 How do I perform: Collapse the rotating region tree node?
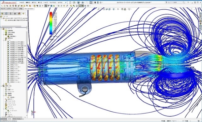coord(4,34)
